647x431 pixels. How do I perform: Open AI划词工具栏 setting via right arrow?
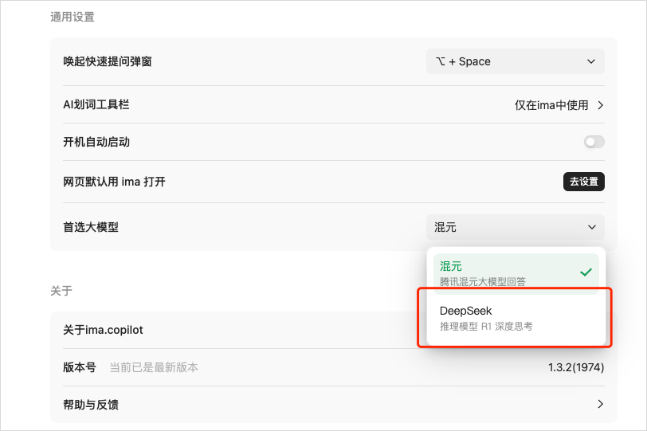[x=600, y=105]
